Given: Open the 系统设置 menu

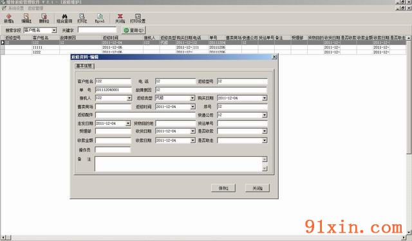Looking at the screenshot, I should [x=15, y=8].
